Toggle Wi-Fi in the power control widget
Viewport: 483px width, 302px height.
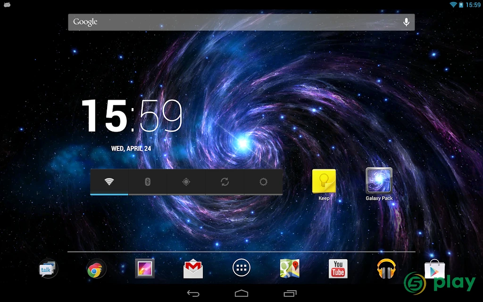109,182
